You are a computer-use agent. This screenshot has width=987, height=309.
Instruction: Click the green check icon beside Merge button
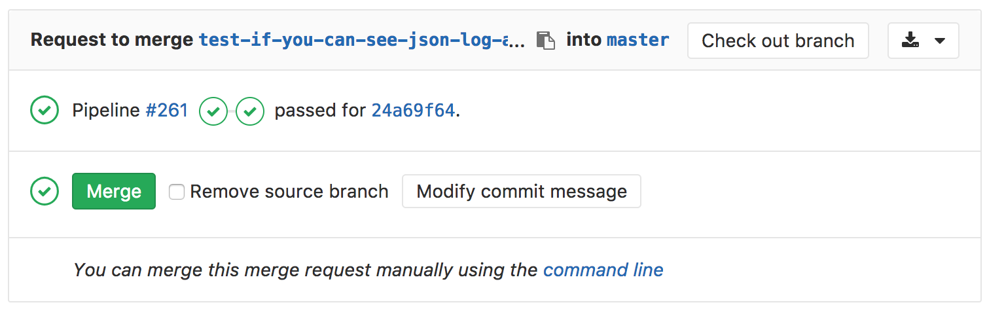[x=45, y=191]
